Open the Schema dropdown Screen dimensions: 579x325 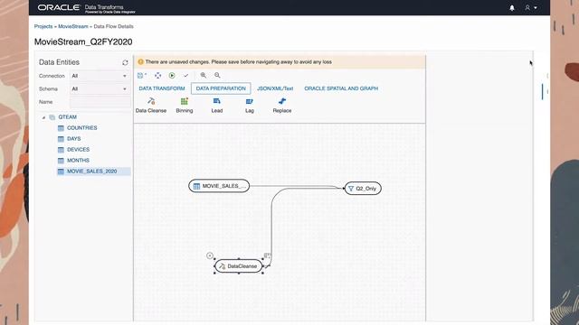click(100, 88)
